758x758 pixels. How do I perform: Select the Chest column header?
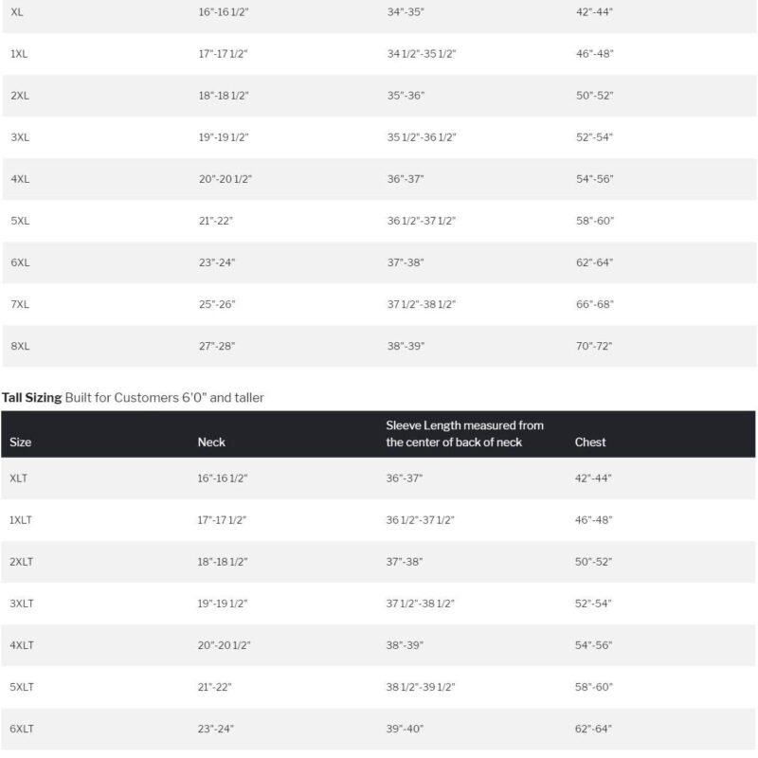[x=590, y=442]
